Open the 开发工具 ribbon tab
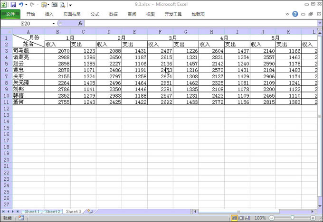The width and height of the screenshot is (323, 222). coord(173,14)
